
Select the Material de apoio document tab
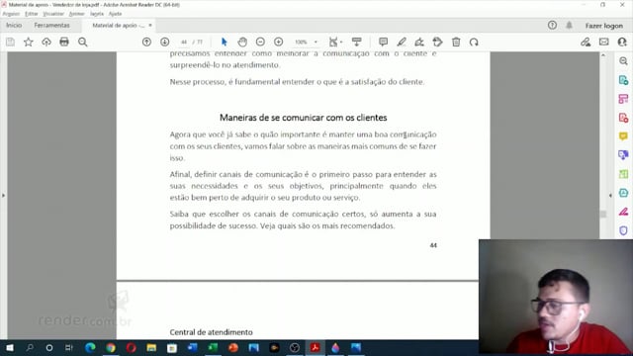click(118, 25)
